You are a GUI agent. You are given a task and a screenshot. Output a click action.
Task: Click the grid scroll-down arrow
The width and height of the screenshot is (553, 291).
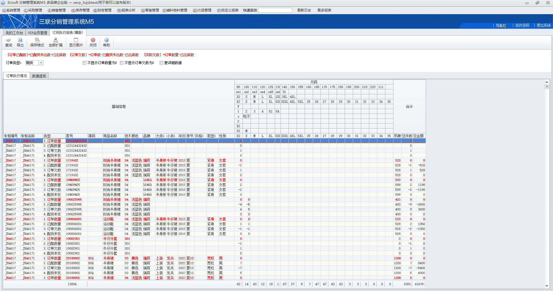(x=547, y=286)
